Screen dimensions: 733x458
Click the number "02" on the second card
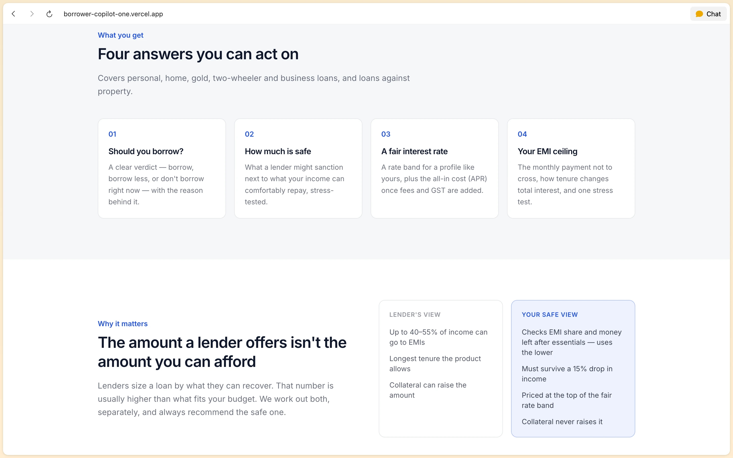[x=249, y=134]
